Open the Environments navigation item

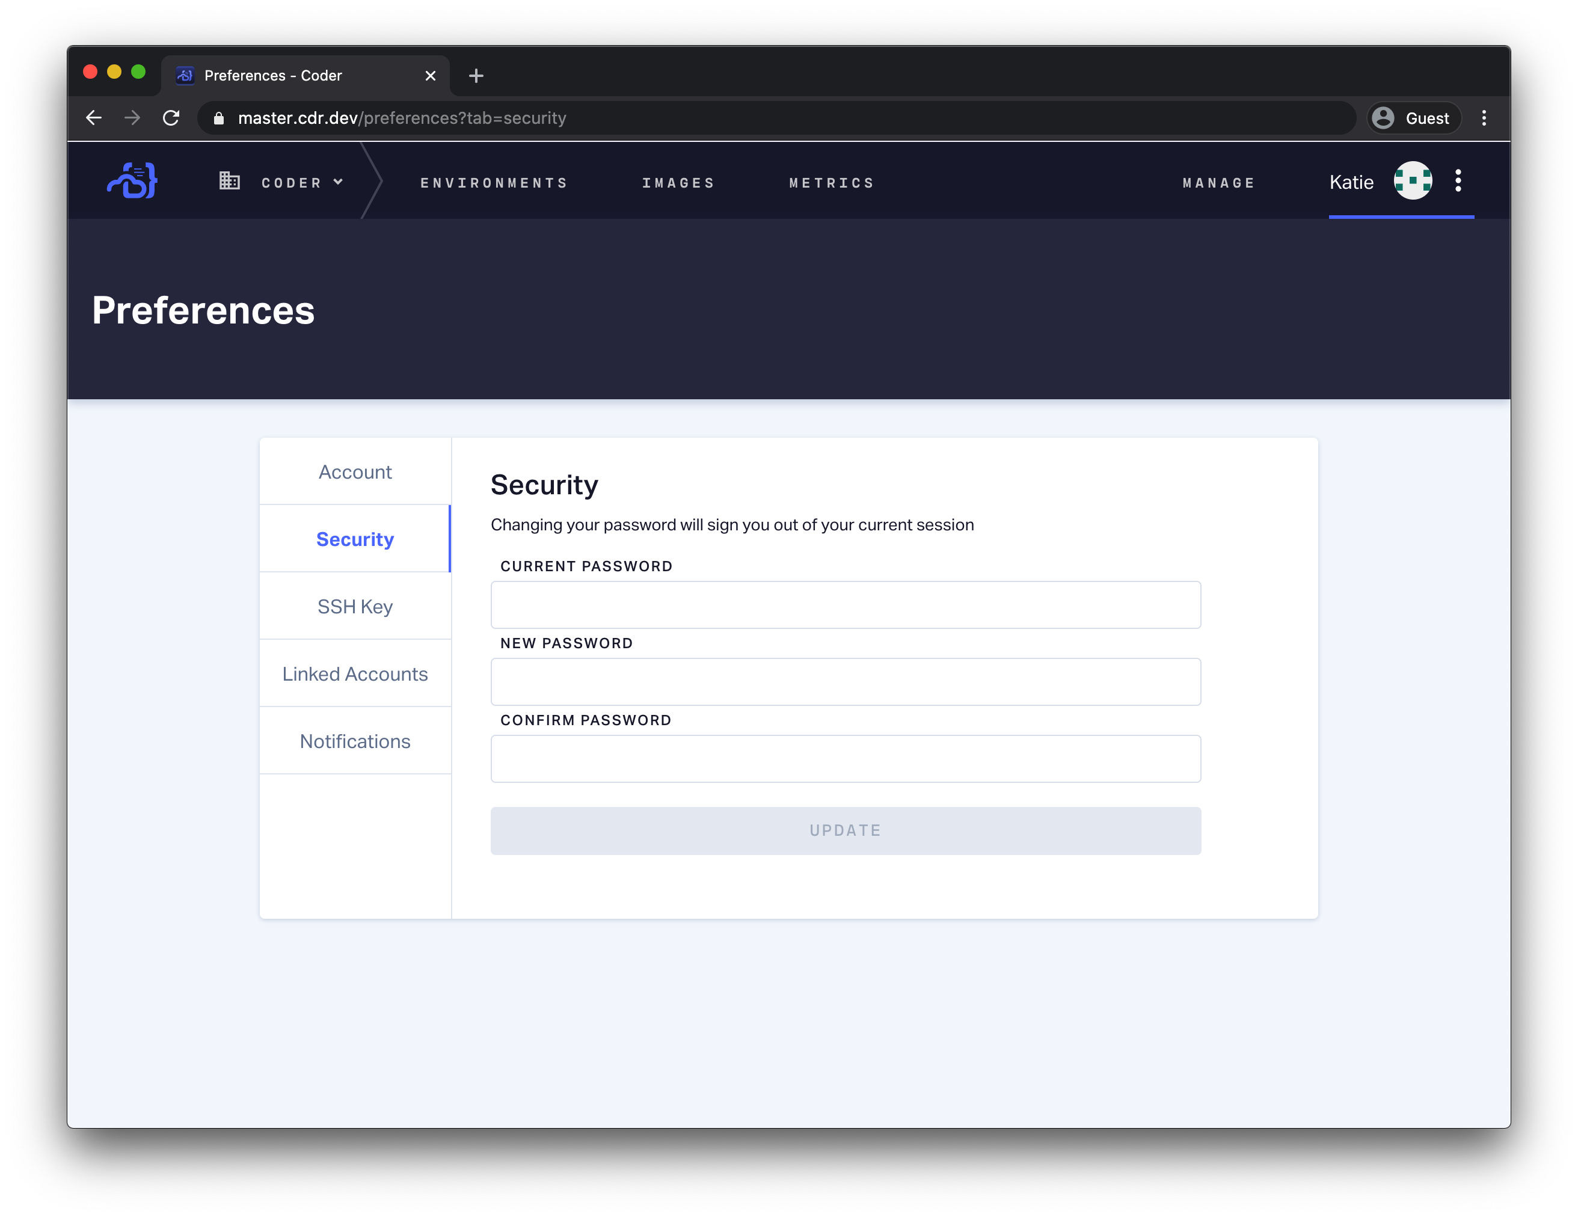[x=494, y=183]
